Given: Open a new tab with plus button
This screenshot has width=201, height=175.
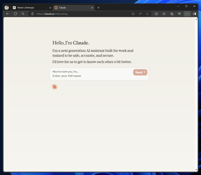Looking at the screenshot, I should pyautogui.click(x=98, y=8).
